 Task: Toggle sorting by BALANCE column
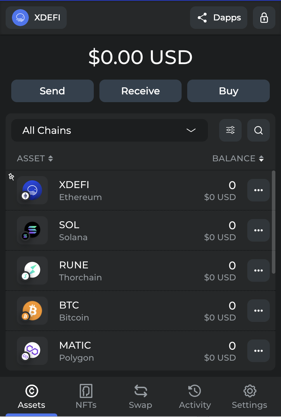(238, 158)
